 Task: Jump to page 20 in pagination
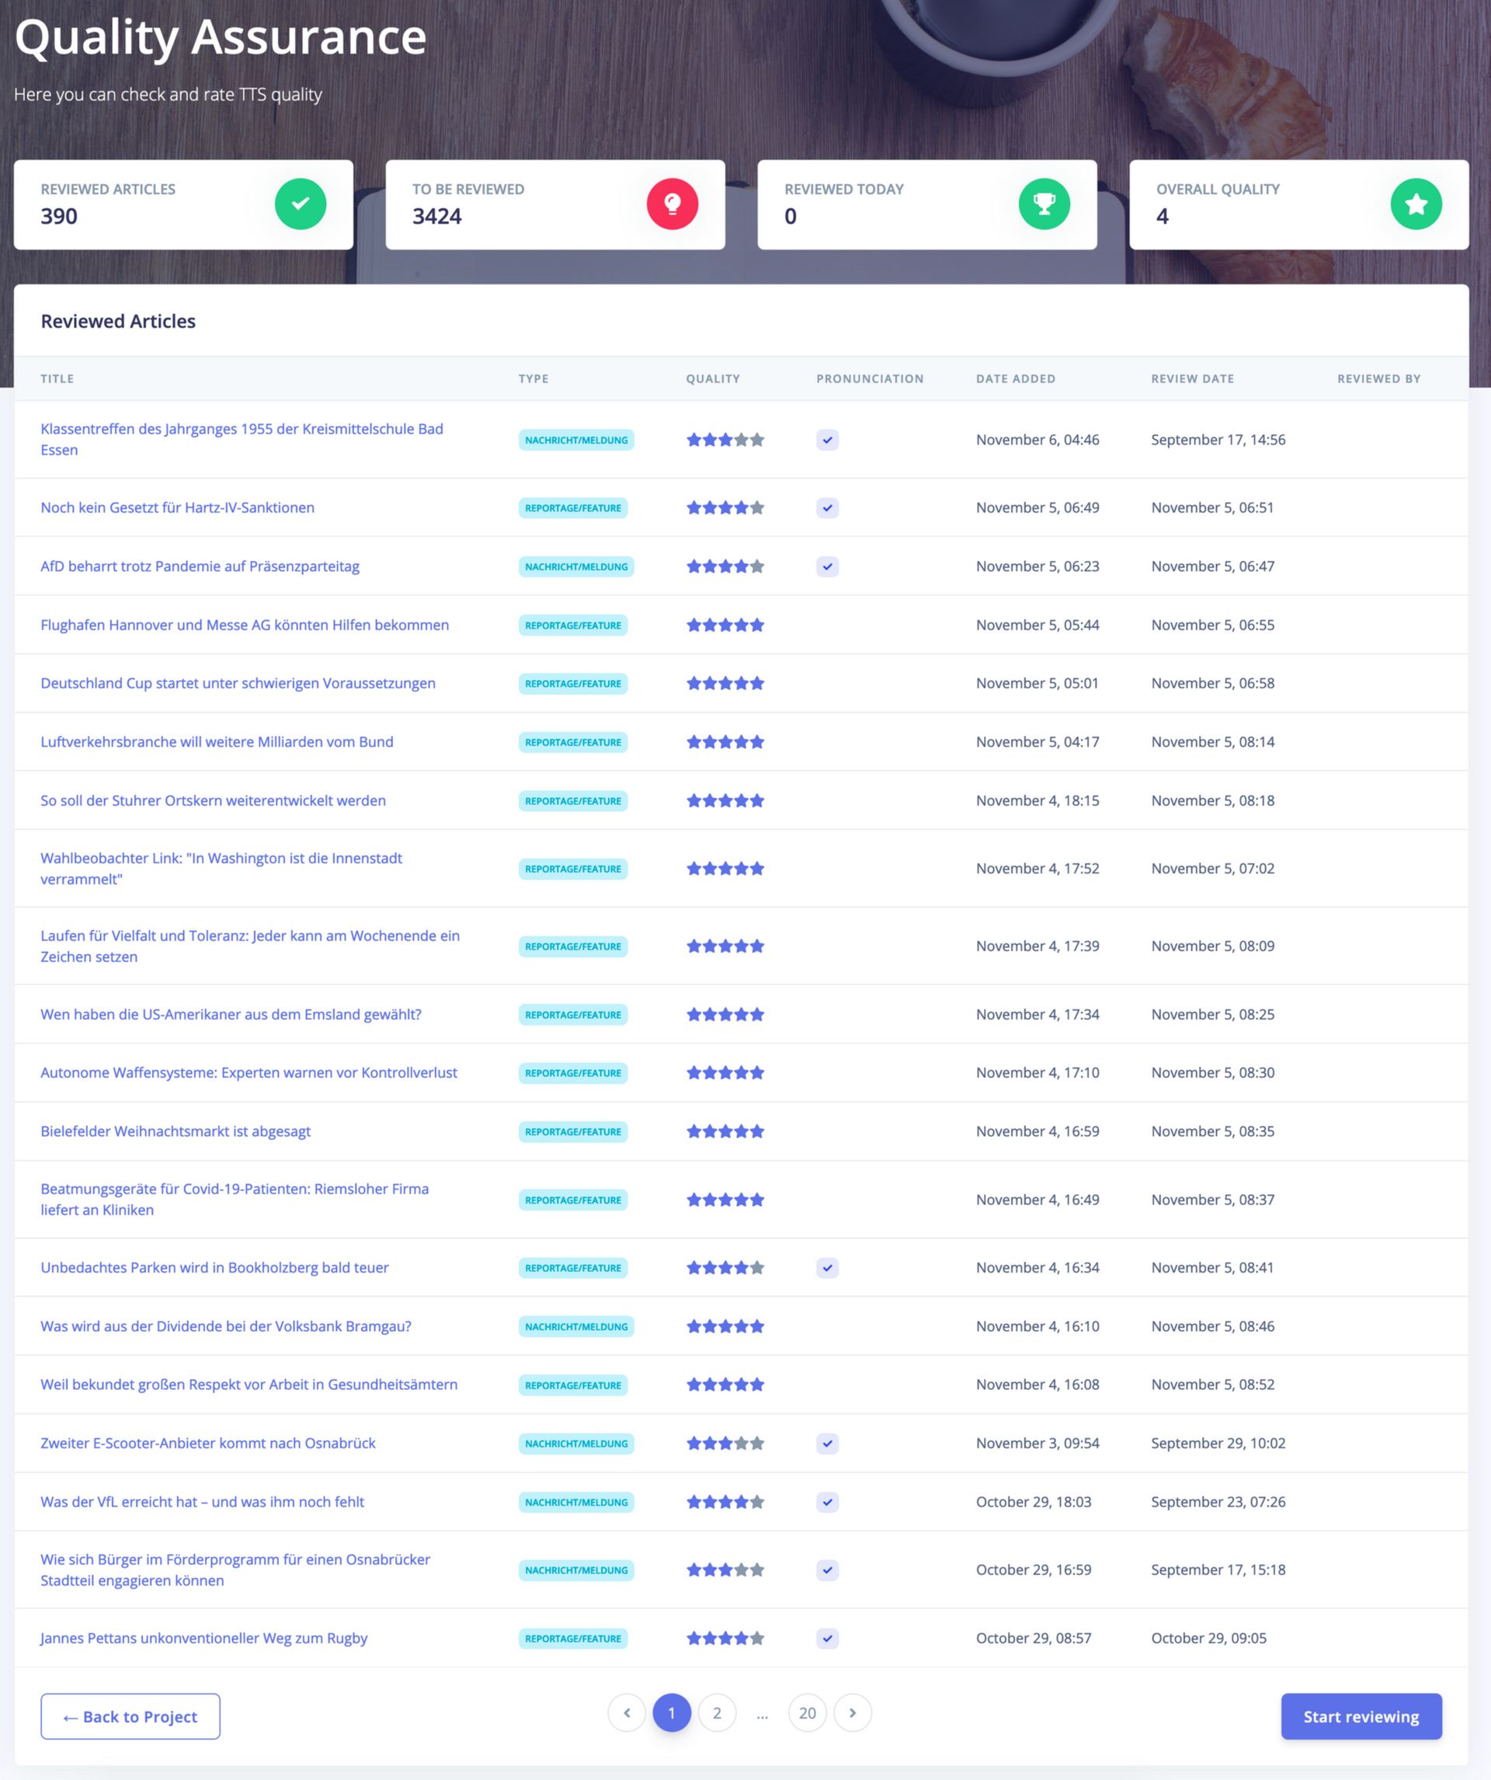click(808, 1713)
